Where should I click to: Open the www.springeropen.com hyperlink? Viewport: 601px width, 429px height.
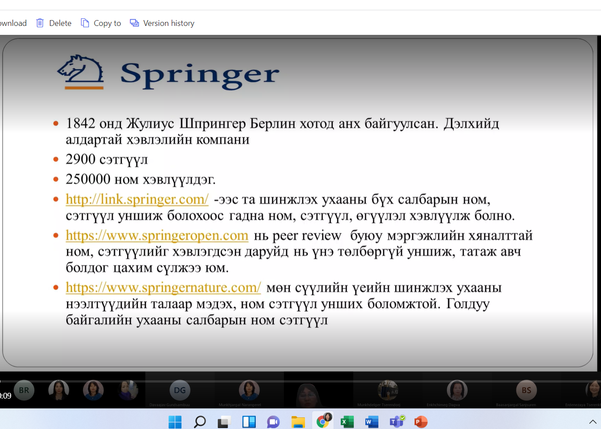157,236
